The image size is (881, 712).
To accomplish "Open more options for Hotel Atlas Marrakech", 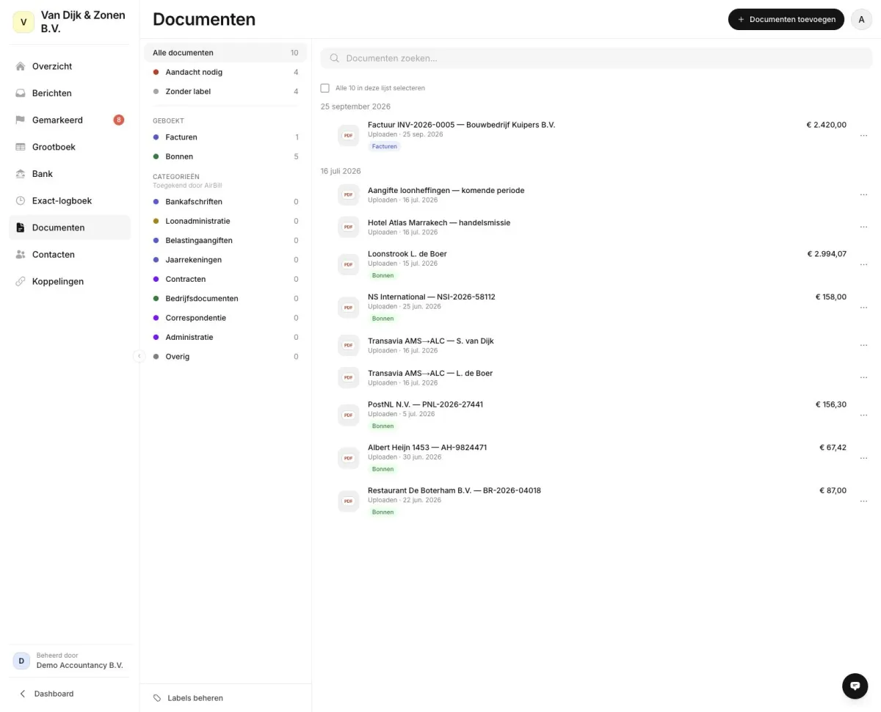I will pyautogui.click(x=863, y=227).
